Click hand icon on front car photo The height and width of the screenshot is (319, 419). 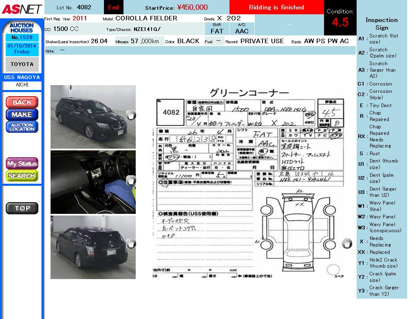click(130, 115)
